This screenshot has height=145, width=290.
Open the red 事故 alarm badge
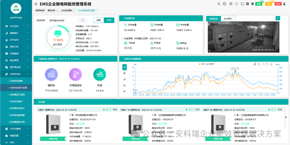(278, 4)
